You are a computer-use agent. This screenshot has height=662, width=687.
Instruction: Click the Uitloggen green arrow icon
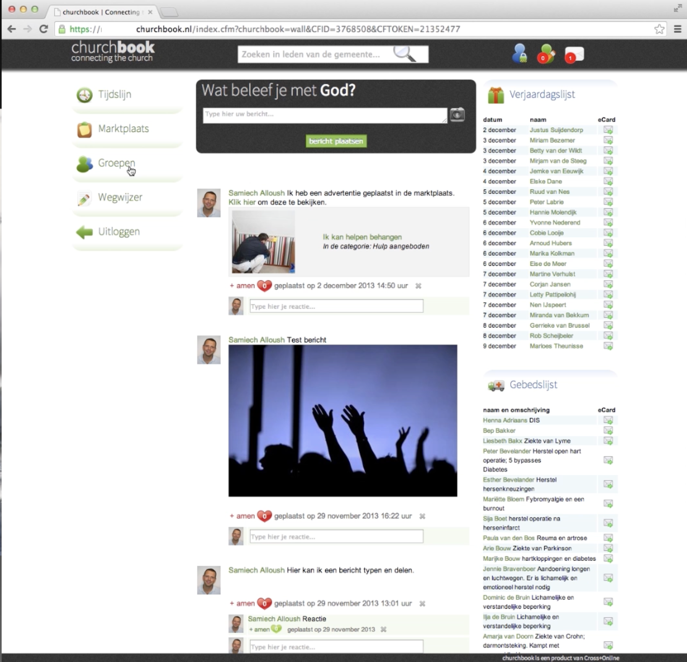coord(84,231)
